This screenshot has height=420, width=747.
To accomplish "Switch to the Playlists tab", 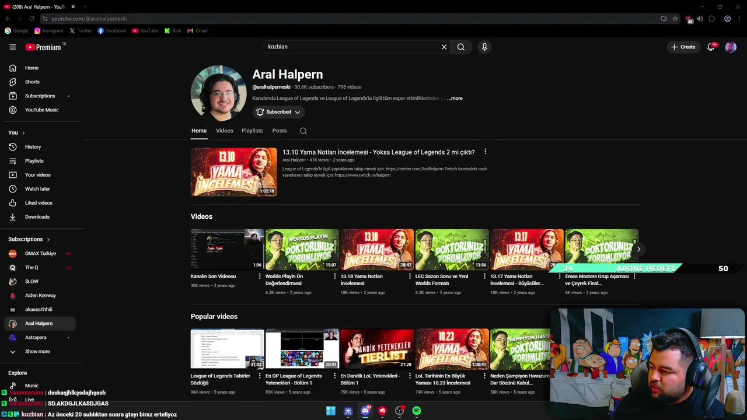I will pyautogui.click(x=252, y=131).
